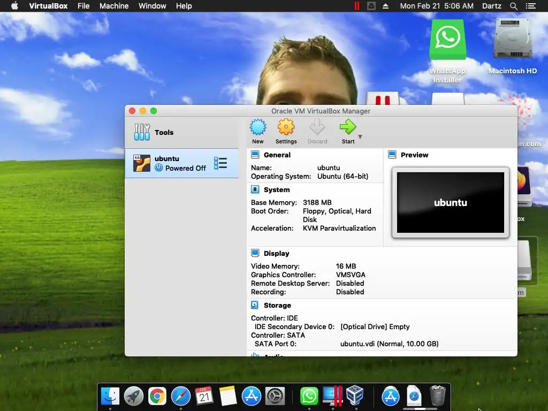Open Finder from the Dock
The image size is (548, 411).
click(x=110, y=396)
